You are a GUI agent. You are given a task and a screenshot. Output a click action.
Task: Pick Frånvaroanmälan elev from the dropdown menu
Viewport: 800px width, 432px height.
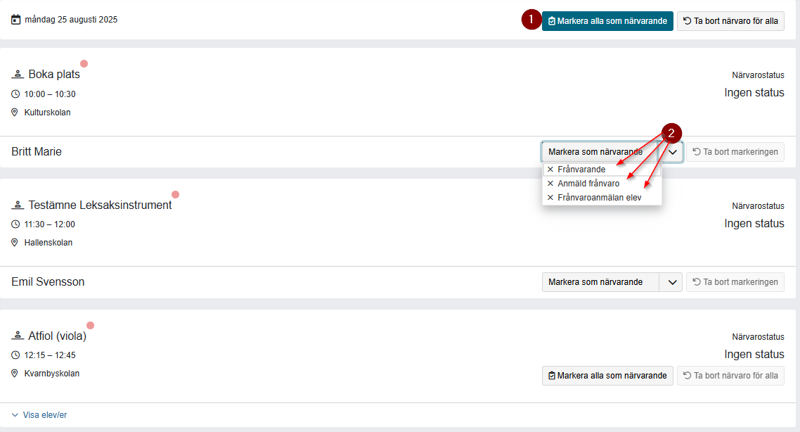599,198
